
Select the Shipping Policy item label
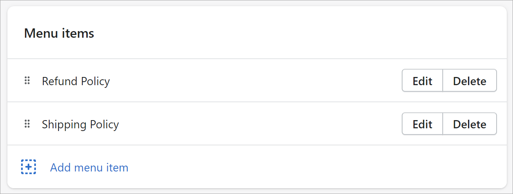point(80,124)
